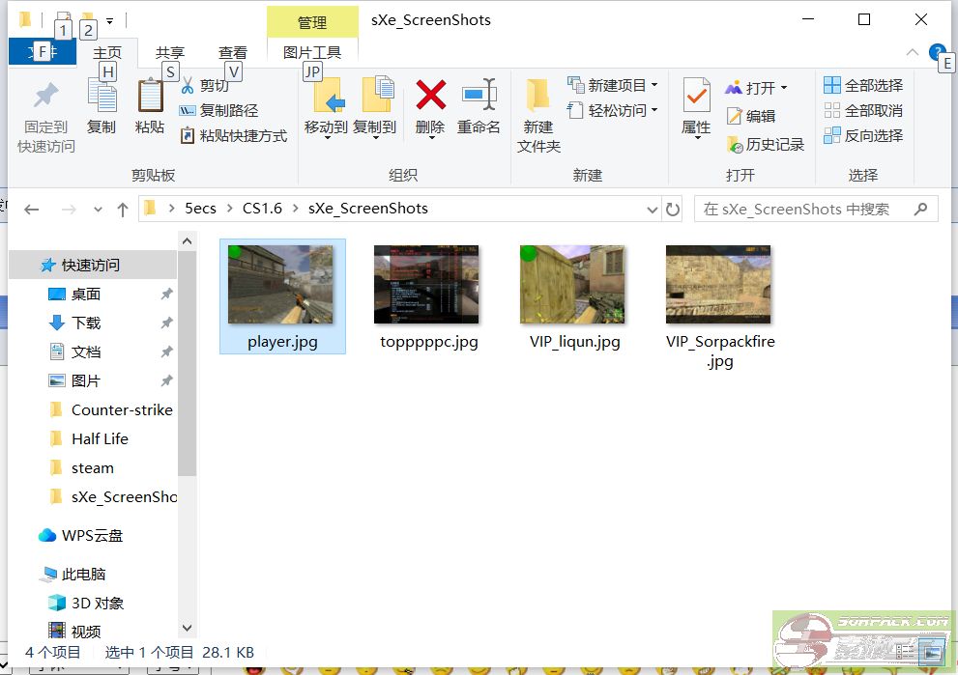Click the Copy (复制) icon in ribbon
This screenshot has width=958, height=675.
click(102, 96)
